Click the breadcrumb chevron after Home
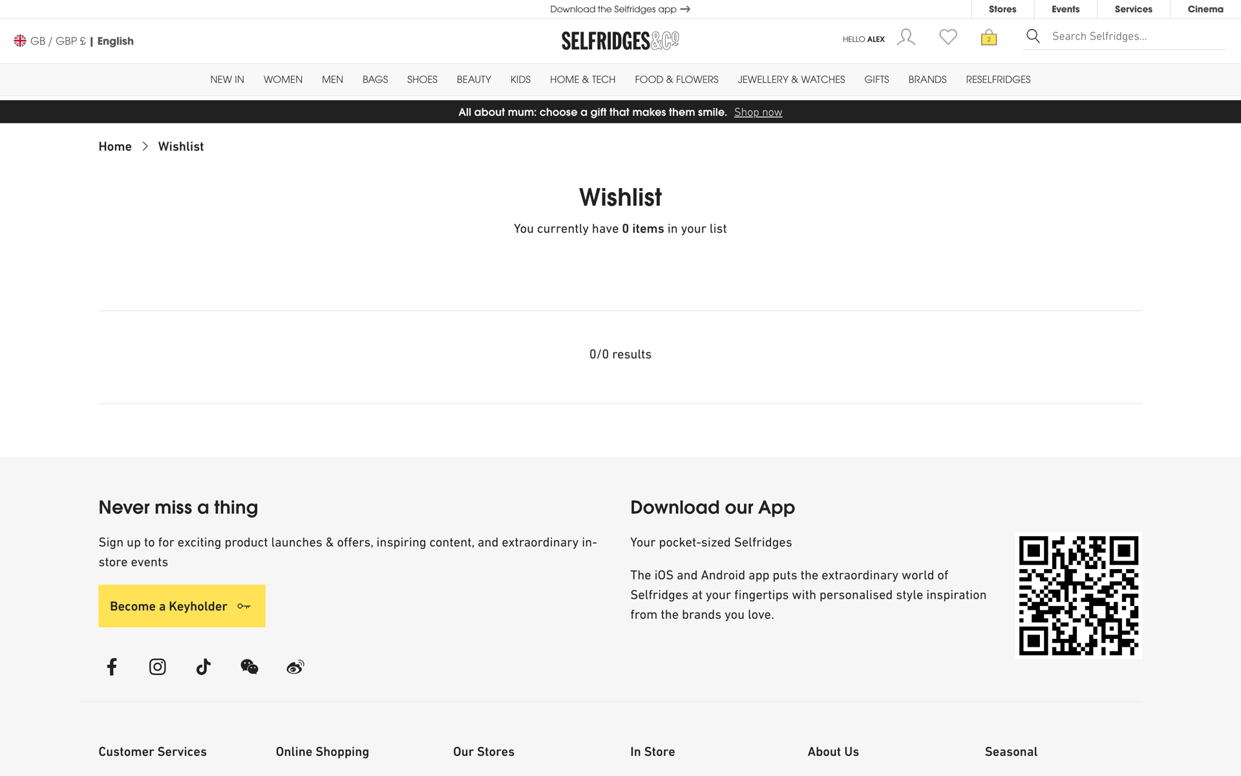The width and height of the screenshot is (1241, 776). click(145, 146)
